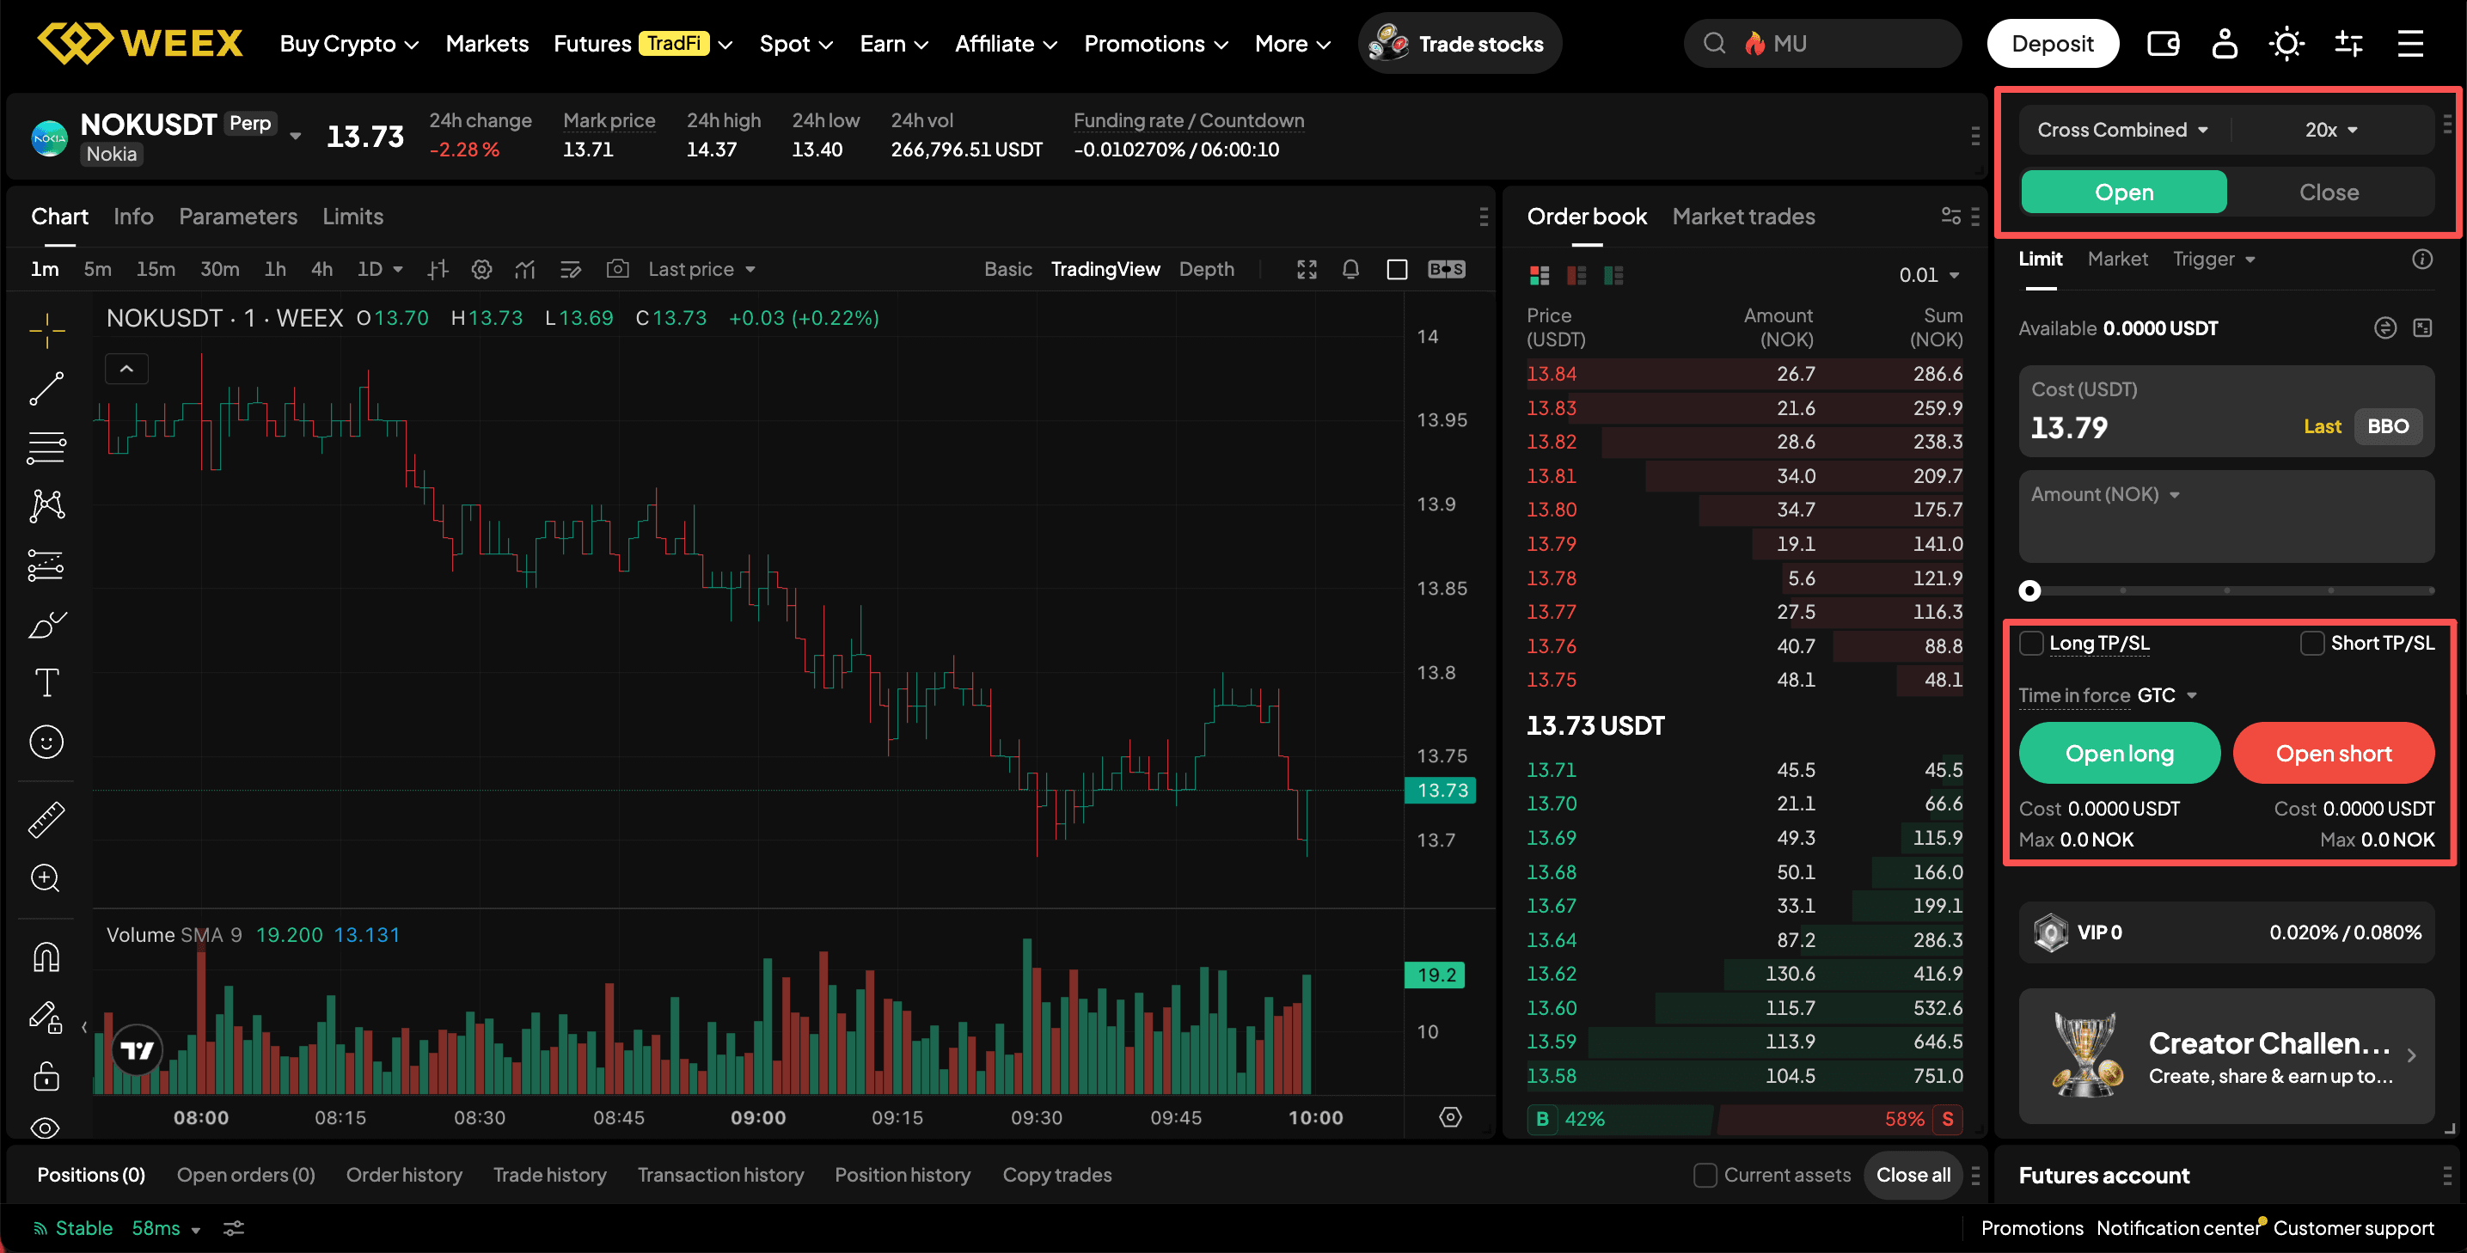Click the Close all button
Screen dimensions: 2467x1253
[x=1913, y=1176]
